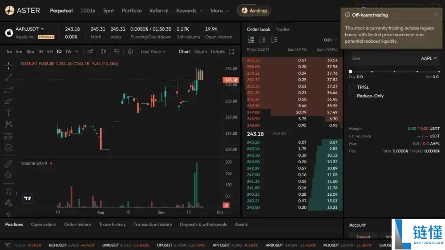
Task: Open the Order history tab
Action: coord(77,225)
